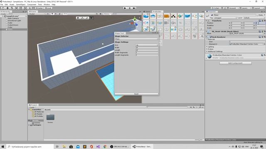
Task: Open the Component menu
Action: point(32,5)
